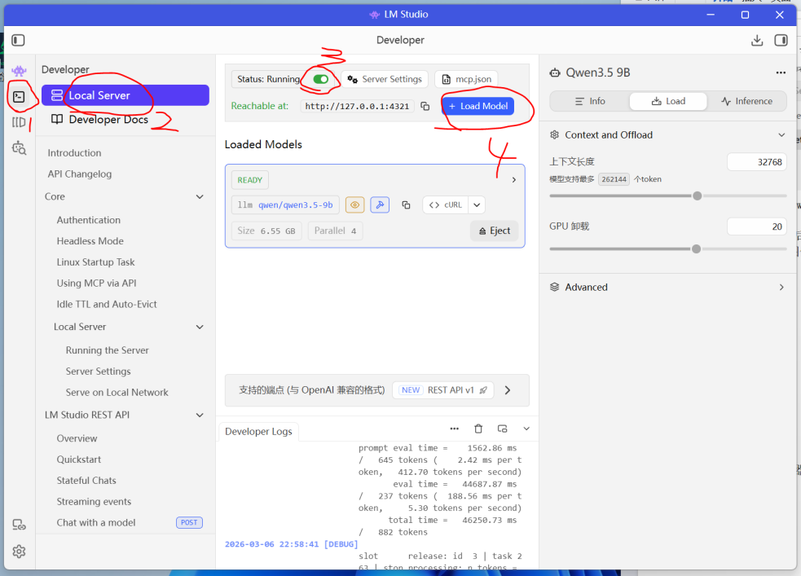Open Running the Server docs page

point(107,350)
